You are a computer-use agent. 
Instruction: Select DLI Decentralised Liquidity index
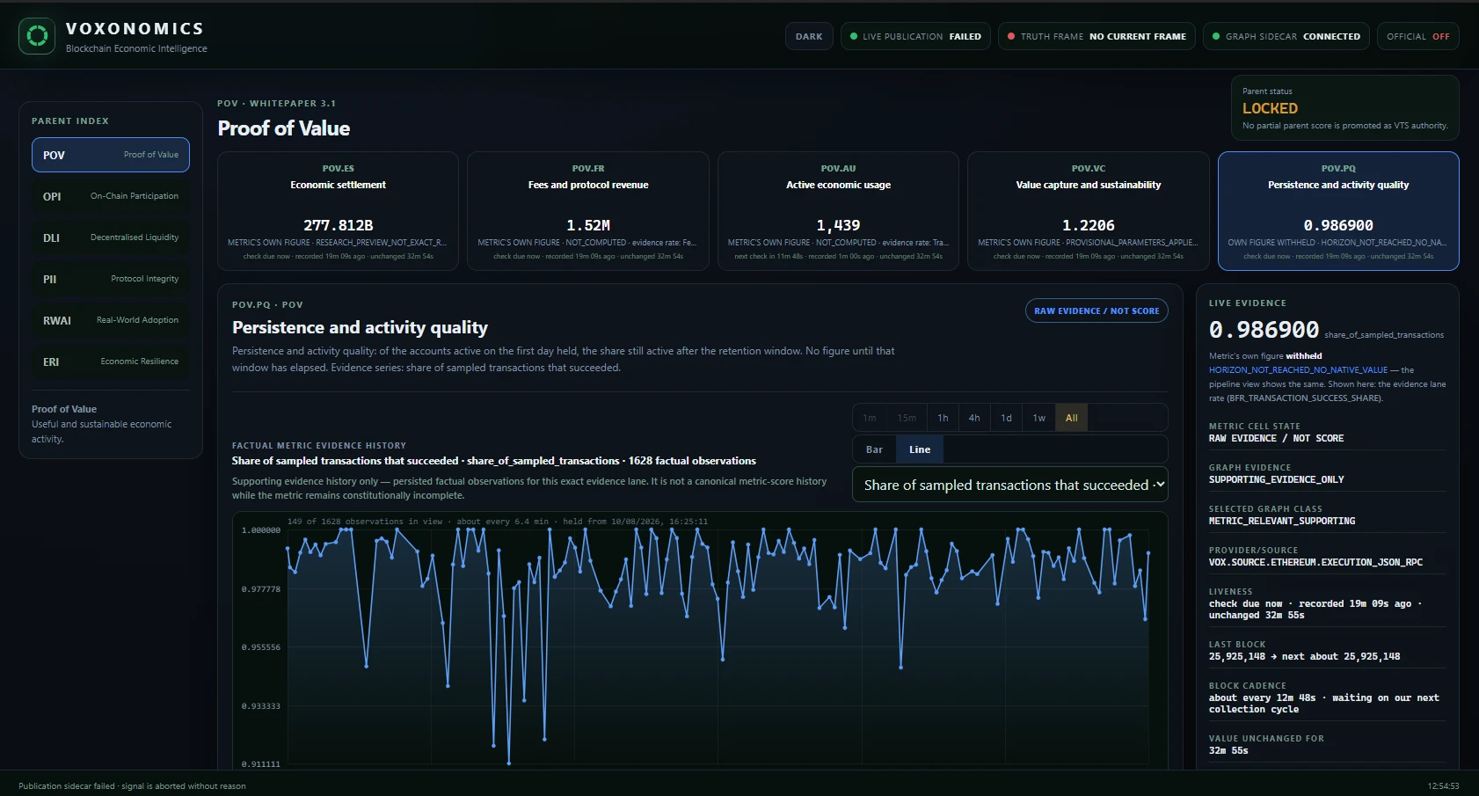tap(111, 237)
